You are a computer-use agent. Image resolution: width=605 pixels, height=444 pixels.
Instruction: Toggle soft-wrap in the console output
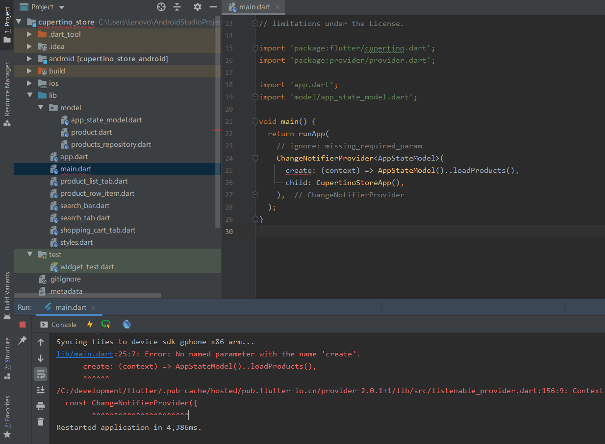click(x=41, y=374)
